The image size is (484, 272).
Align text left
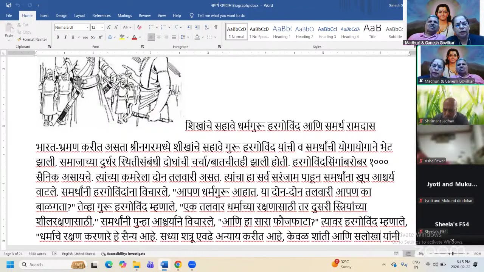pos(151,37)
